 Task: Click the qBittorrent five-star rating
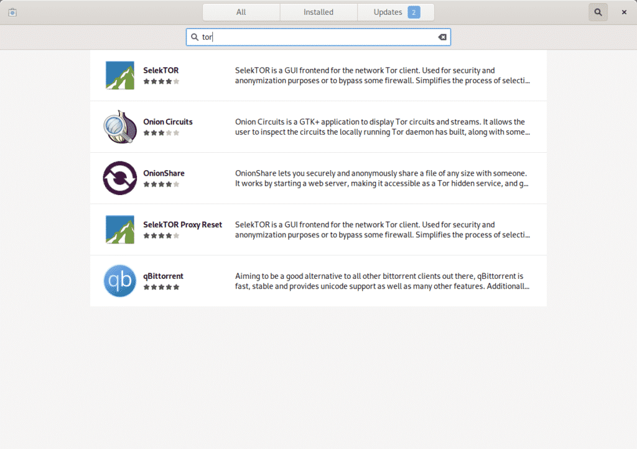click(x=161, y=287)
